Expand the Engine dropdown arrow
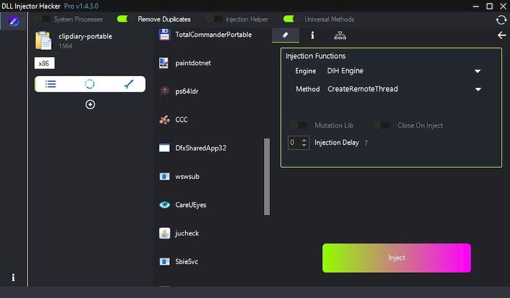 click(478, 71)
